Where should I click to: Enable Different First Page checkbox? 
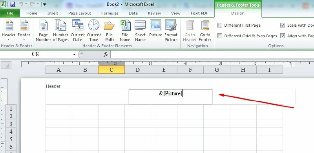(x=220, y=25)
